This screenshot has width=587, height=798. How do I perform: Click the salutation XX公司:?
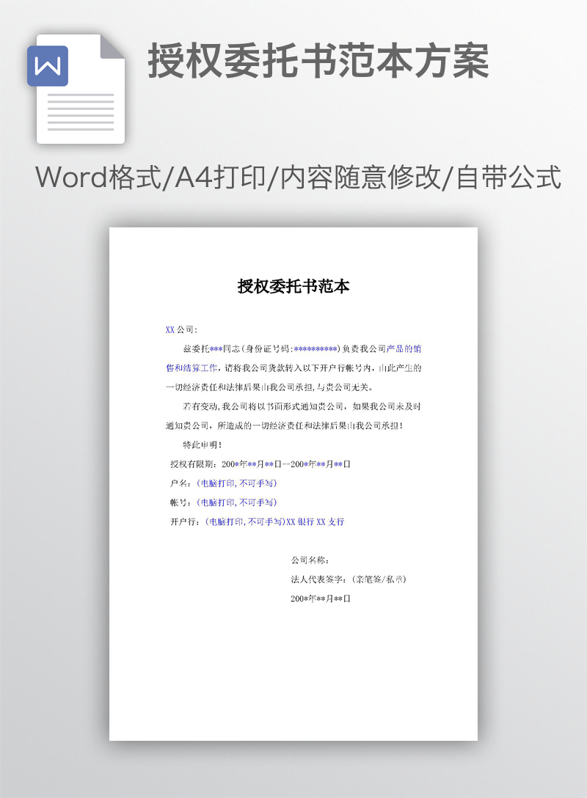pyautogui.click(x=181, y=330)
